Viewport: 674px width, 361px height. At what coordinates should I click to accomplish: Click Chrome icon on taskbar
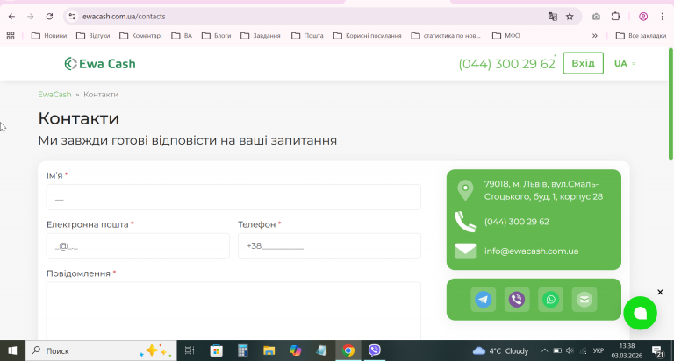(348, 350)
